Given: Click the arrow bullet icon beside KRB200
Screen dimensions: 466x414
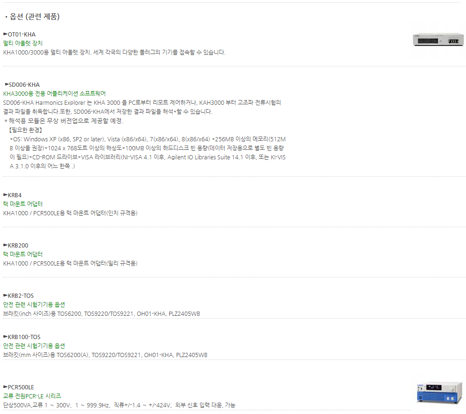Looking at the screenshot, I should coord(5,245).
